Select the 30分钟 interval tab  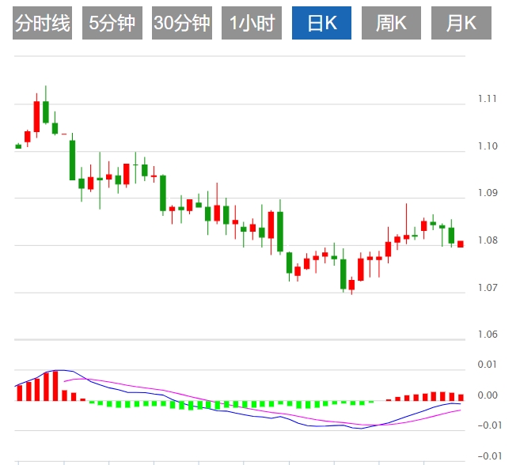point(182,23)
